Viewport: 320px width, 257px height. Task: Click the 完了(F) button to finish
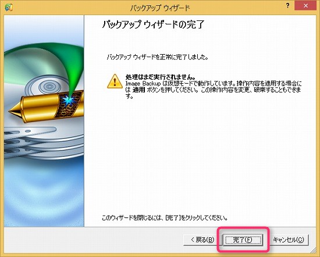pos(243,240)
